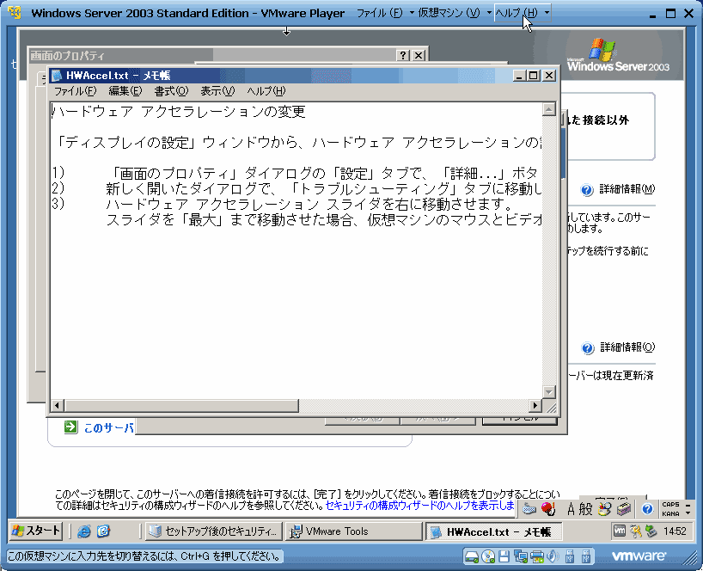Click the HWAccel.txt taskbar button
This screenshot has height=571, width=703.
click(493, 532)
